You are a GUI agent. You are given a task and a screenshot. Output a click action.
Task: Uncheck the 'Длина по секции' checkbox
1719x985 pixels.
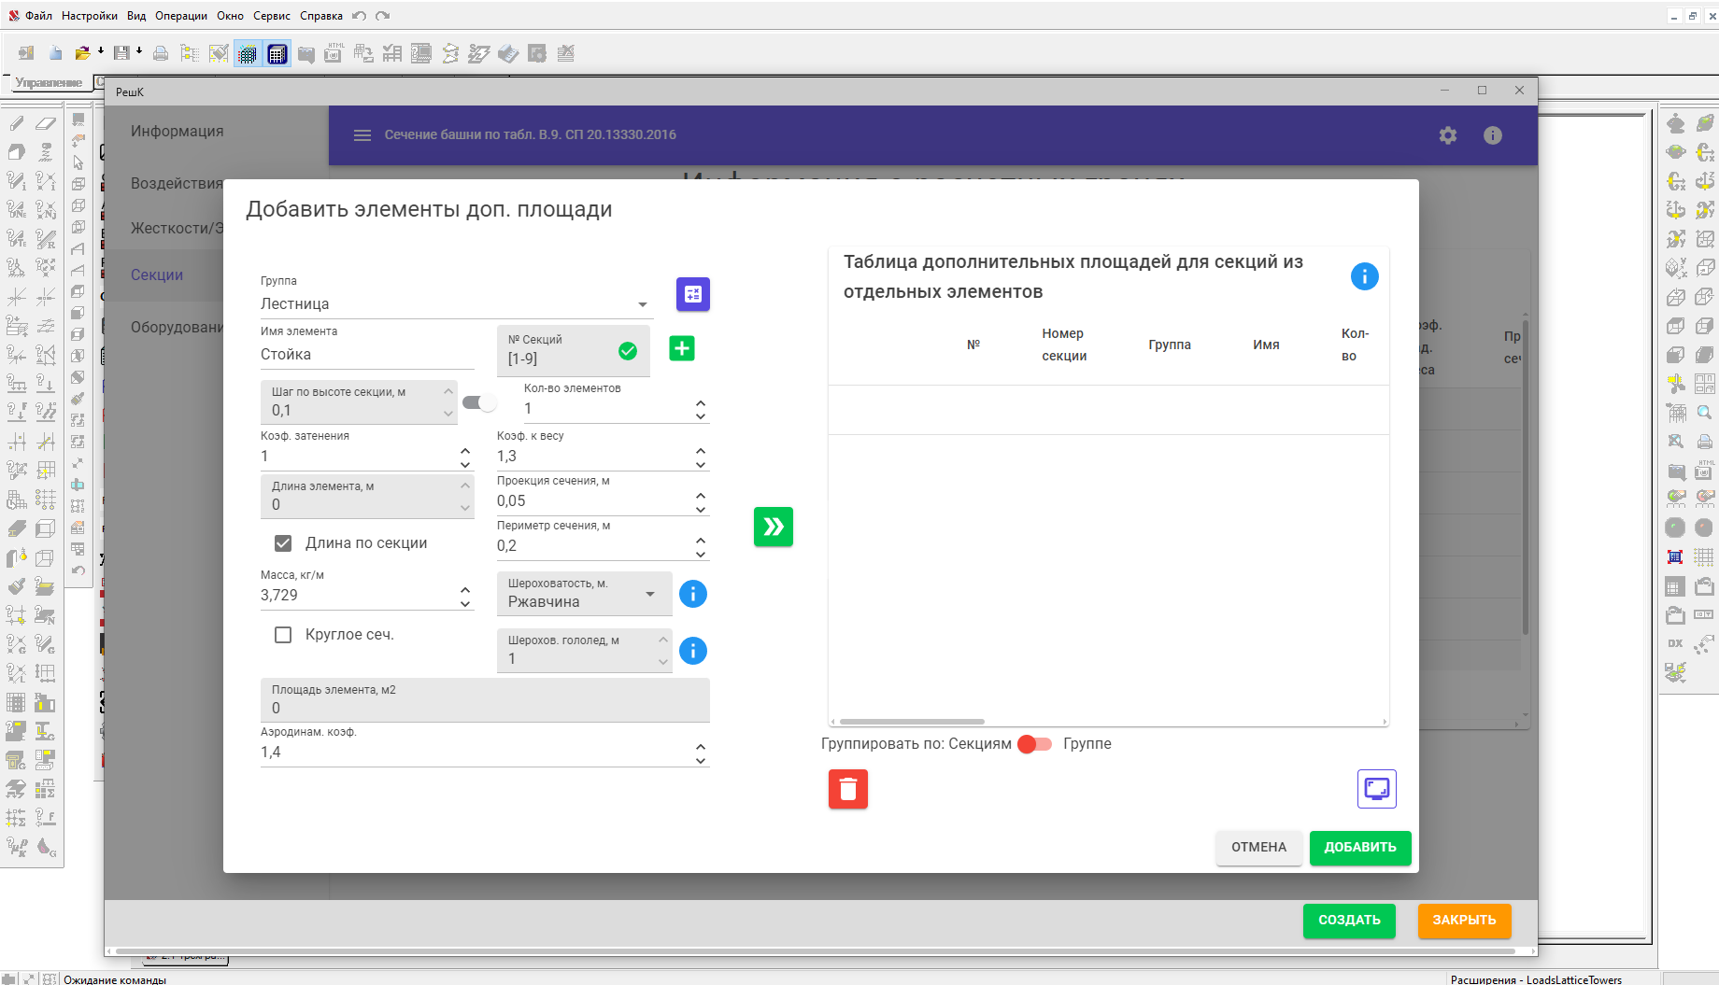(x=283, y=543)
